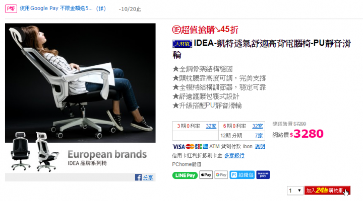Viewport: 363px width, 201px height.
Task: Click the pink P幣 badge icon
Action: [x=11, y=9]
